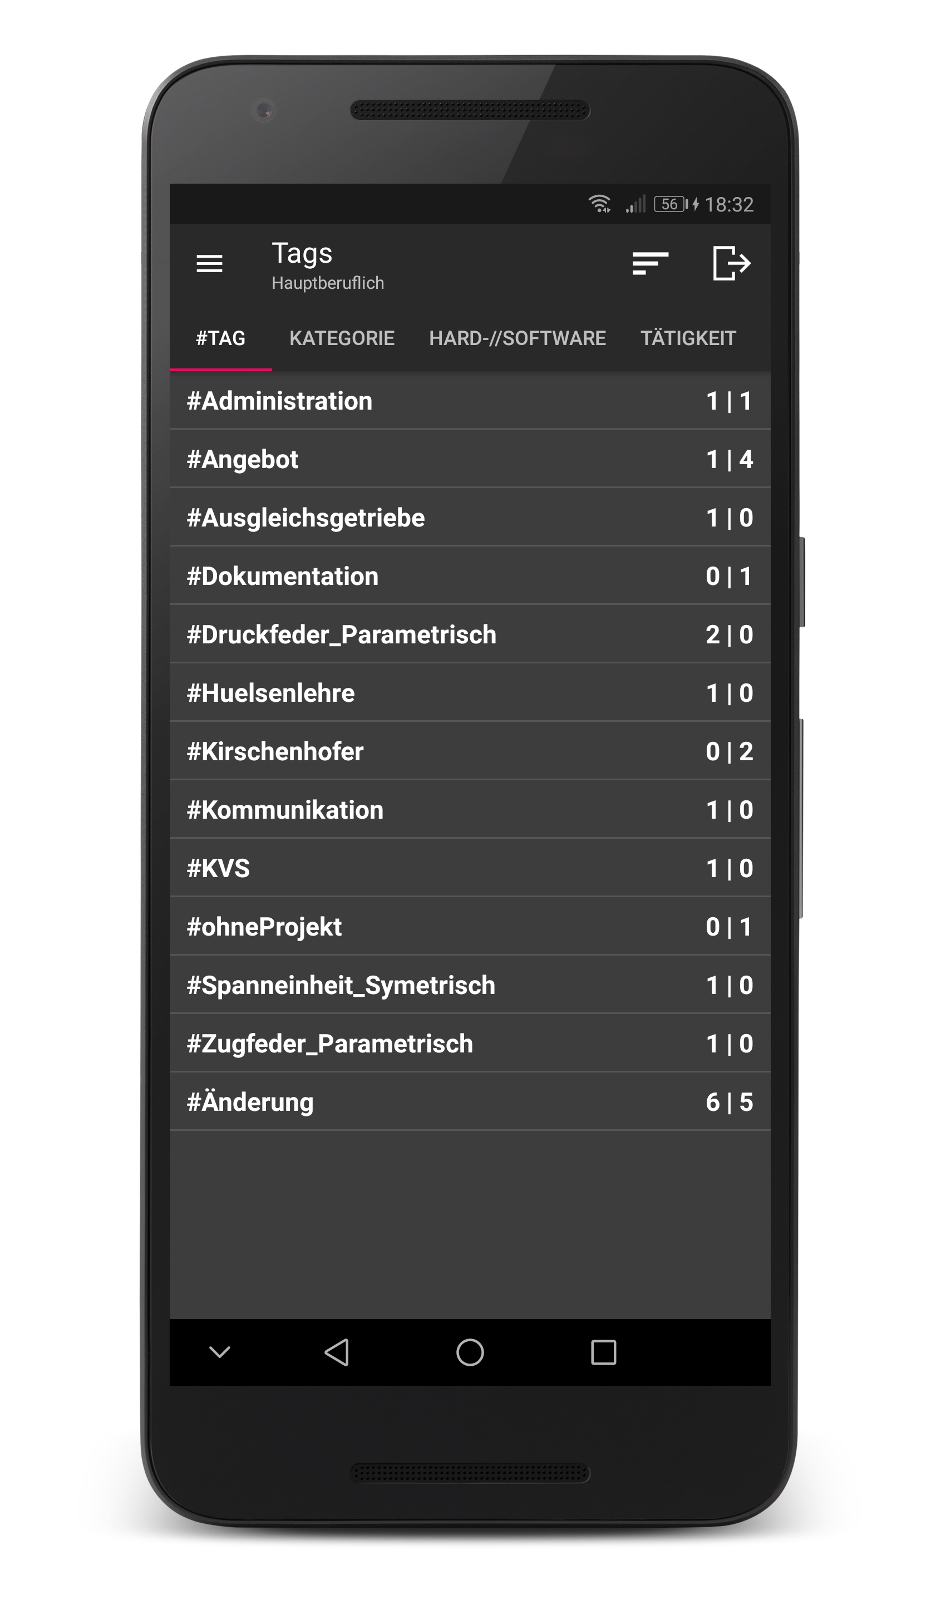Select the #Angebot tag row
Screen dimensions: 946x1614
pos(470,459)
